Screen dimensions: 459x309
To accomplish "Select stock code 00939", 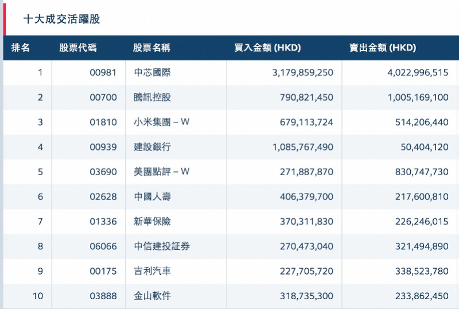I will (103, 147).
